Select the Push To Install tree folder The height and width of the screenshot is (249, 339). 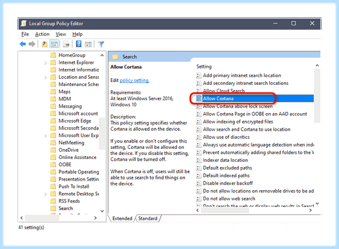pyautogui.click(x=73, y=186)
